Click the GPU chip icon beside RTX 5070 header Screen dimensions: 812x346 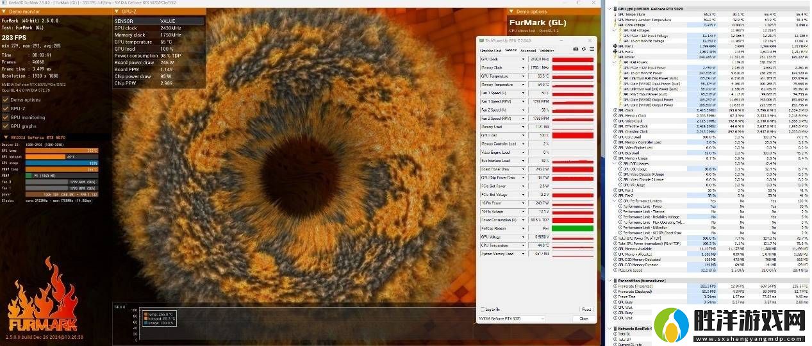(617, 9)
